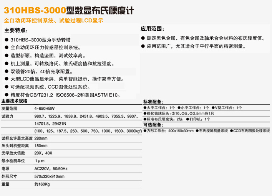Click the bullet before 测定黑色金属
Viewport: 272px width, 196px height.
coord(143,38)
